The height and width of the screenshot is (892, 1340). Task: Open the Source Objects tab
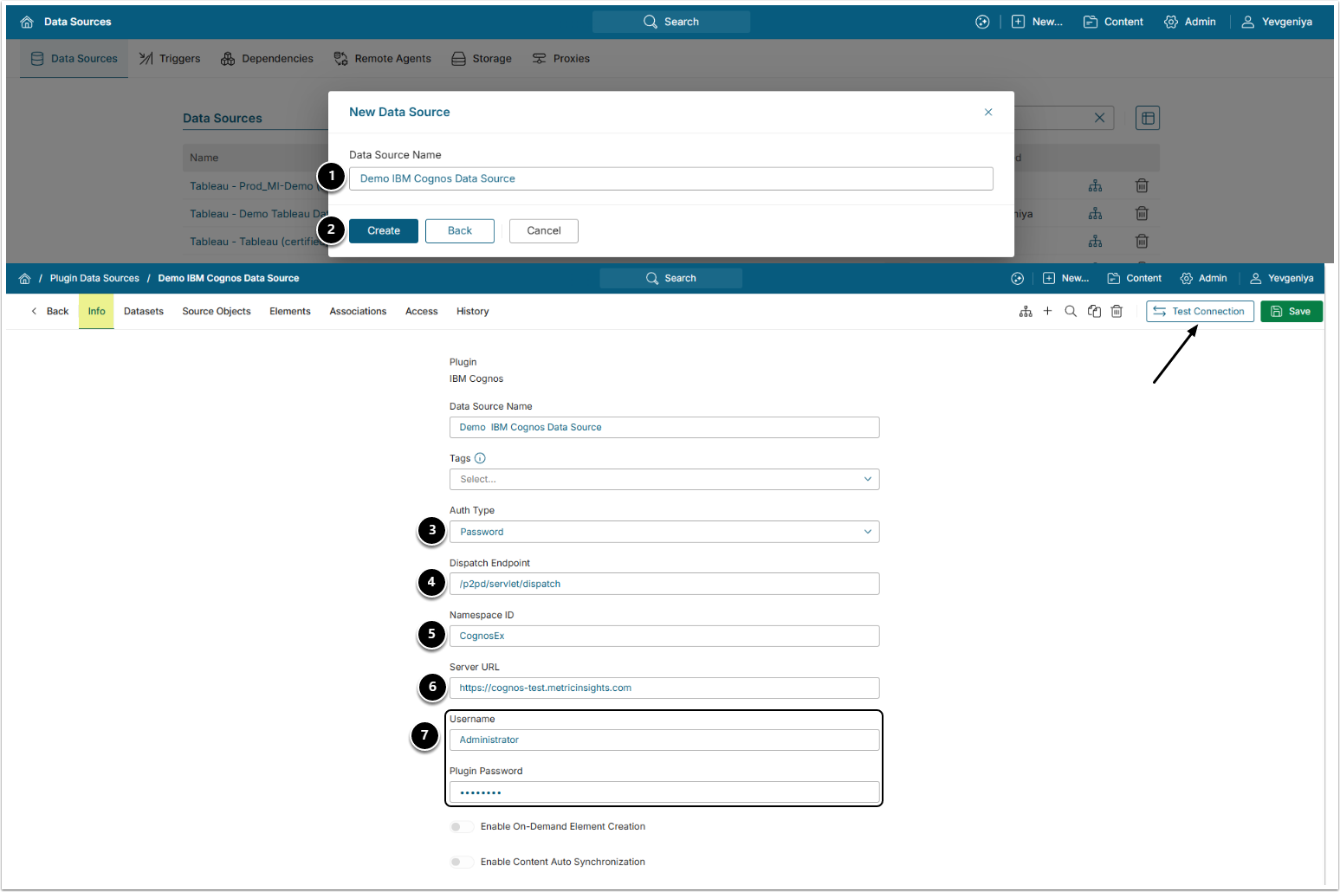click(217, 312)
